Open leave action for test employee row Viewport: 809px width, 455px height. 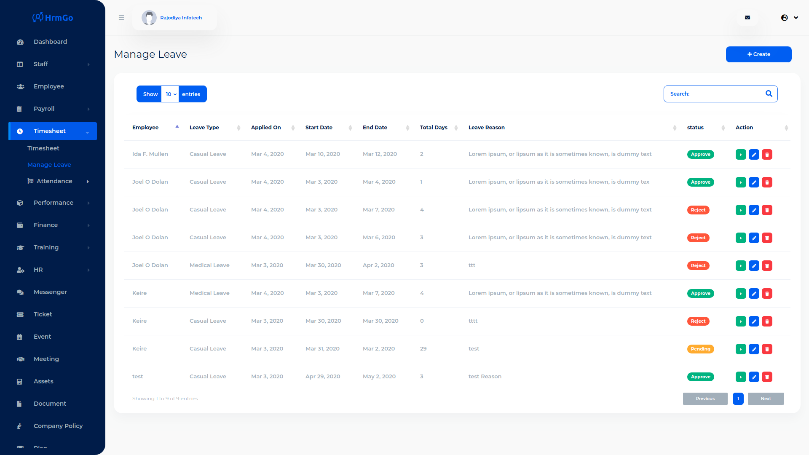(x=741, y=377)
